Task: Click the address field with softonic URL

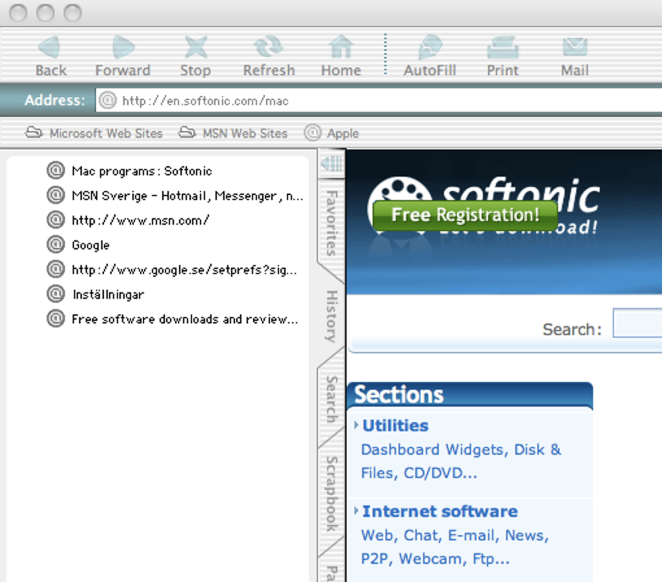Action: pos(379,101)
